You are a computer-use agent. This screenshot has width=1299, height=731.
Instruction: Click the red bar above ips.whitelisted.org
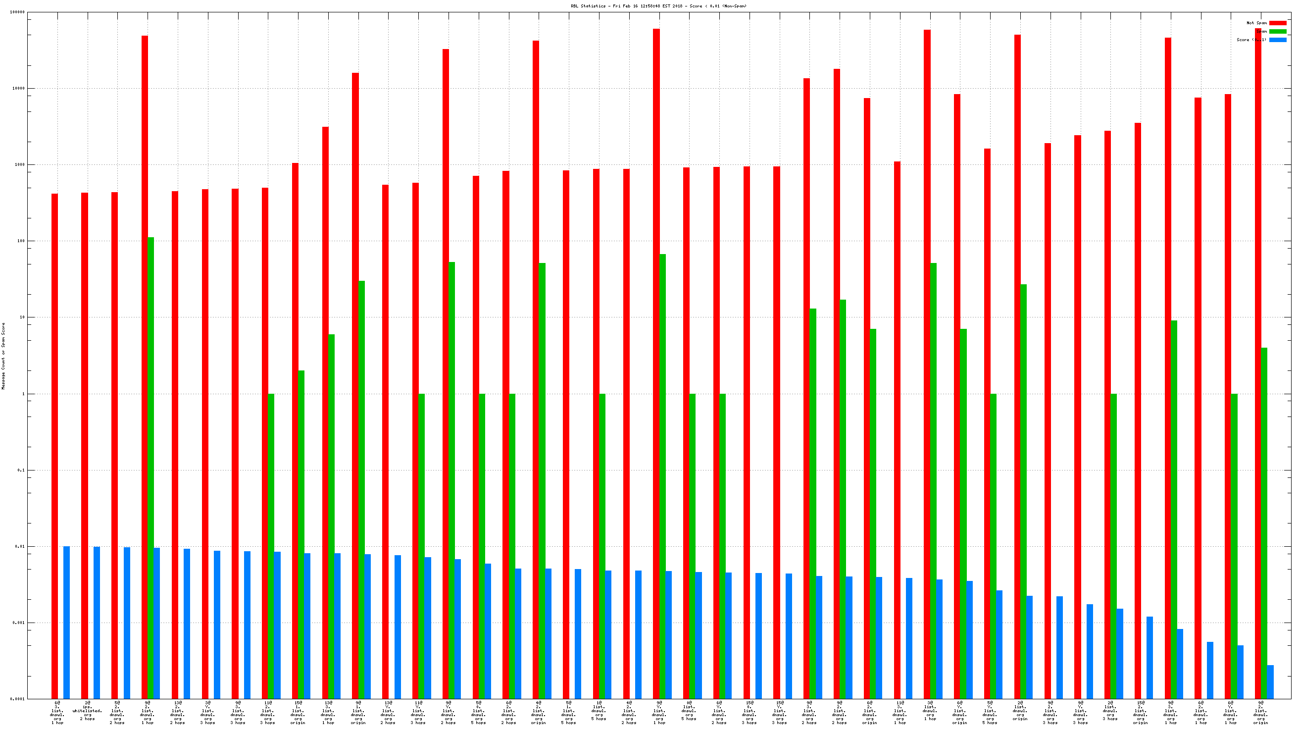coord(84,444)
